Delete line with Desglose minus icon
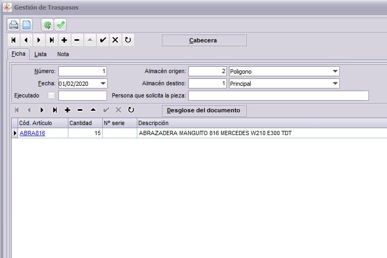 pos(80,110)
